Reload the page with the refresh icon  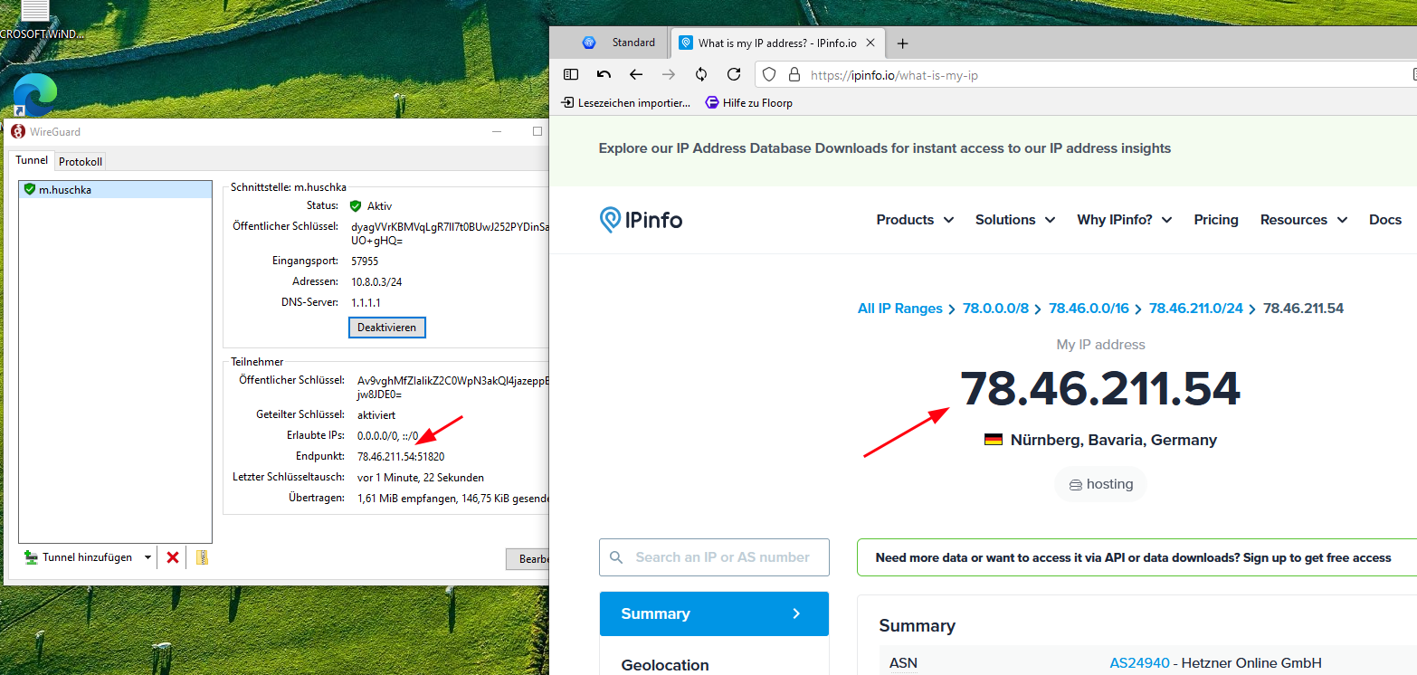pos(734,74)
